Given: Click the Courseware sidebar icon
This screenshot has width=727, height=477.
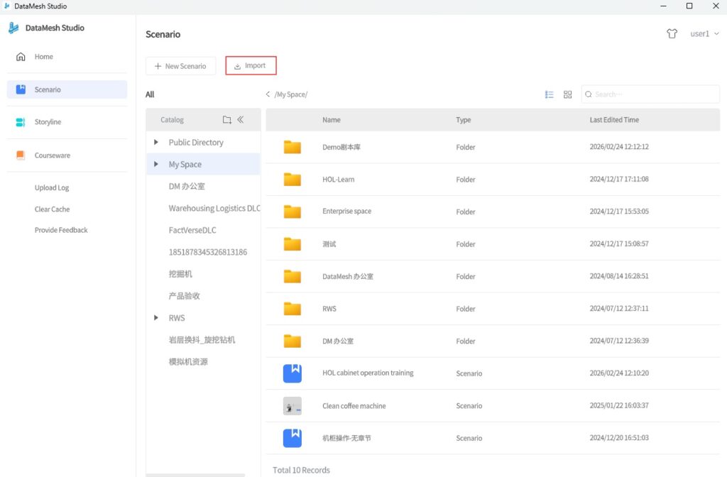Looking at the screenshot, I should (21, 155).
